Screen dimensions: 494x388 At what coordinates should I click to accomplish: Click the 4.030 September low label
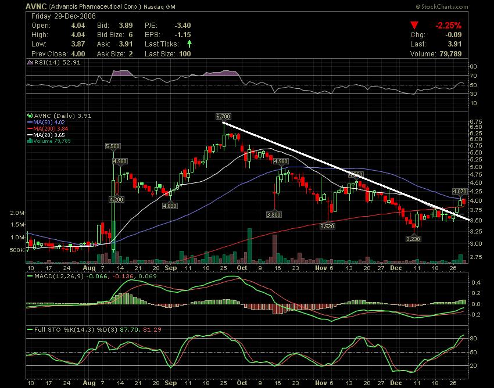coord(170,206)
